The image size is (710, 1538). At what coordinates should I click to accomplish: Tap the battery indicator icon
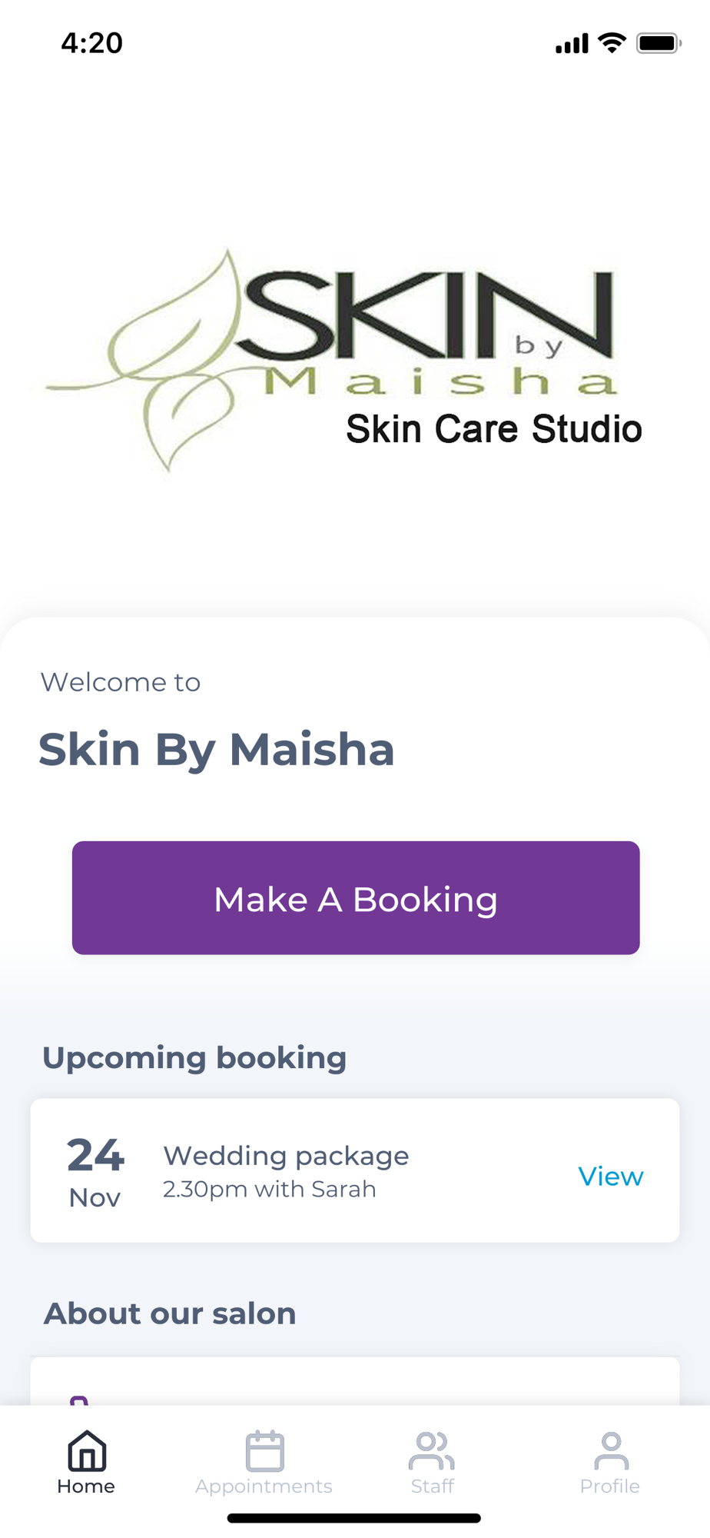point(659,43)
